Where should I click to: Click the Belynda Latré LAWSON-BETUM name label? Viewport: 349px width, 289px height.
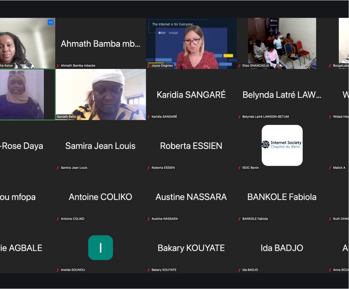(x=266, y=117)
